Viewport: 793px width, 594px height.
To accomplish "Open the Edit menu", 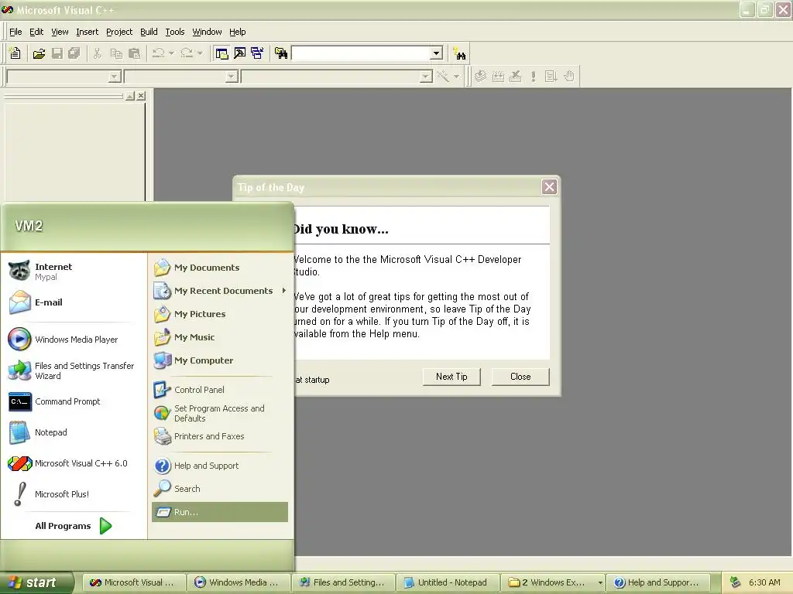I will click(36, 32).
